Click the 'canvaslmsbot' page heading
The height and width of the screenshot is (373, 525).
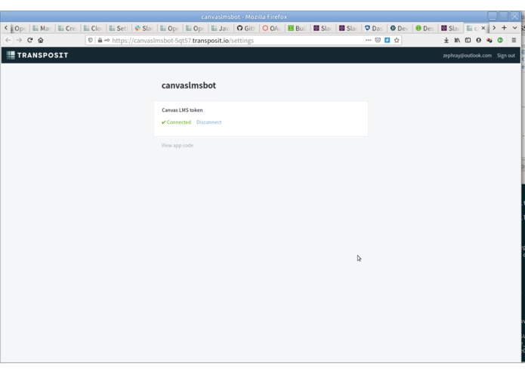(x=189, y=85)
